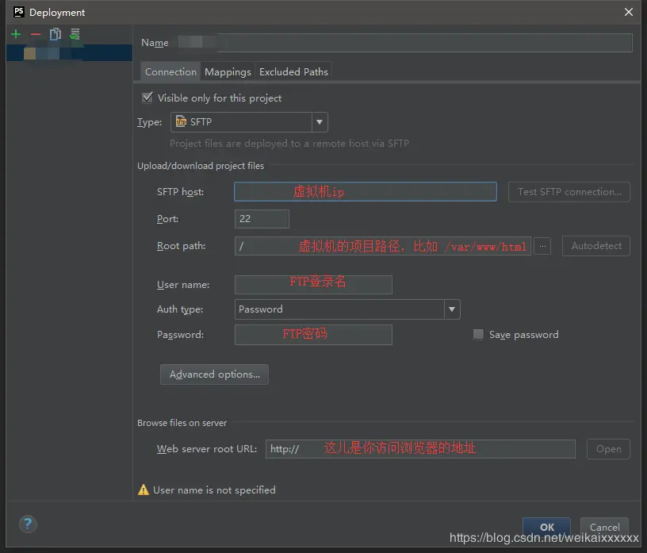Edit the Web server root URL field

(x=420, y=449)
